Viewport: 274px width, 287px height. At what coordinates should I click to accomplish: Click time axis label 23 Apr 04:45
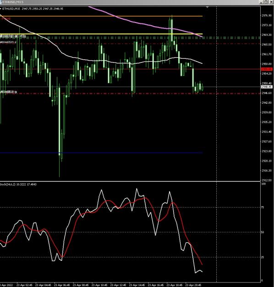point(43,285)
